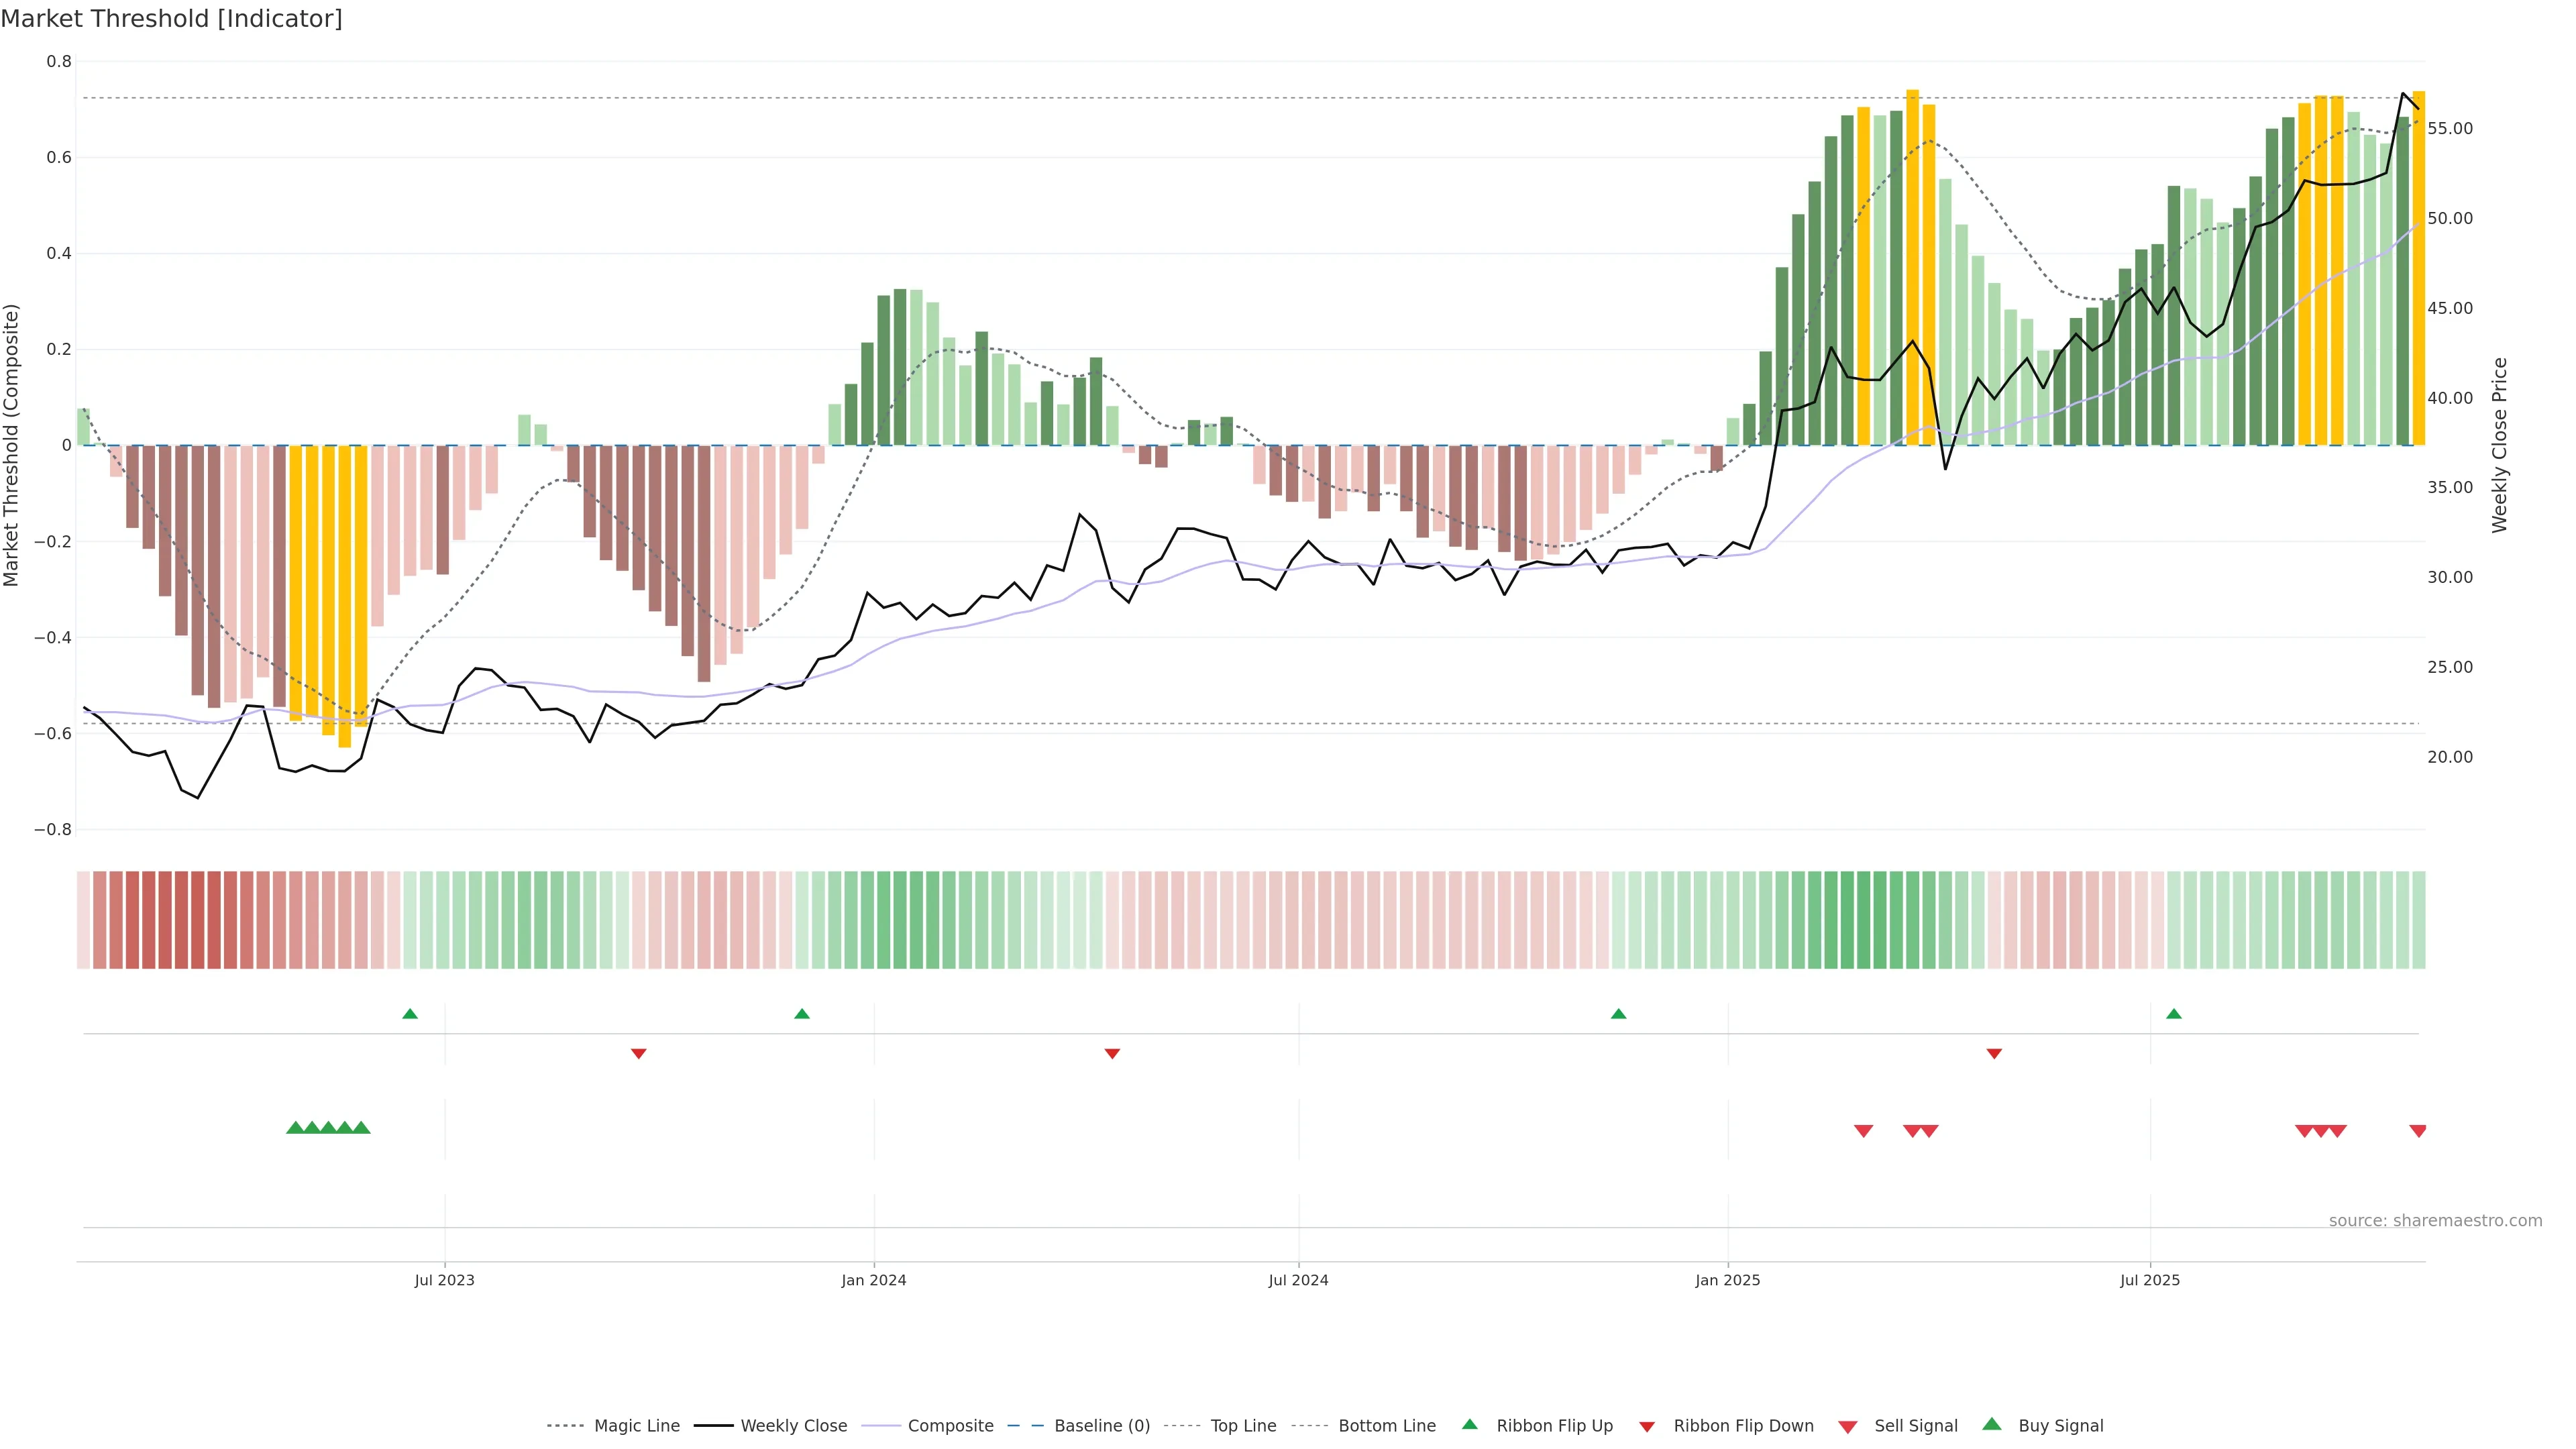Hide Top Line series via legend

point(1243,1426)
